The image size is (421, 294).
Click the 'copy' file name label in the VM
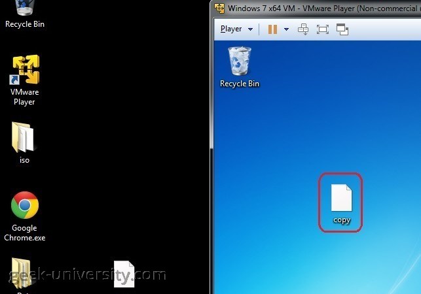tap(342, 220)
